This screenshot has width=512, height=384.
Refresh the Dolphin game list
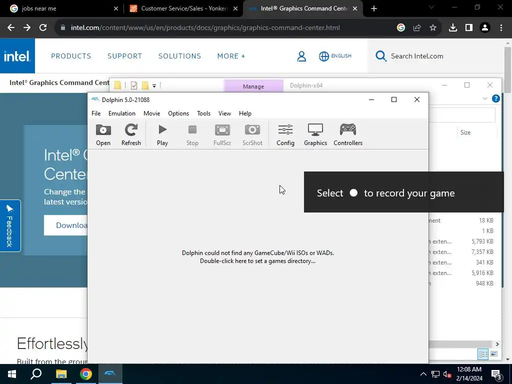tap(131, 135)
